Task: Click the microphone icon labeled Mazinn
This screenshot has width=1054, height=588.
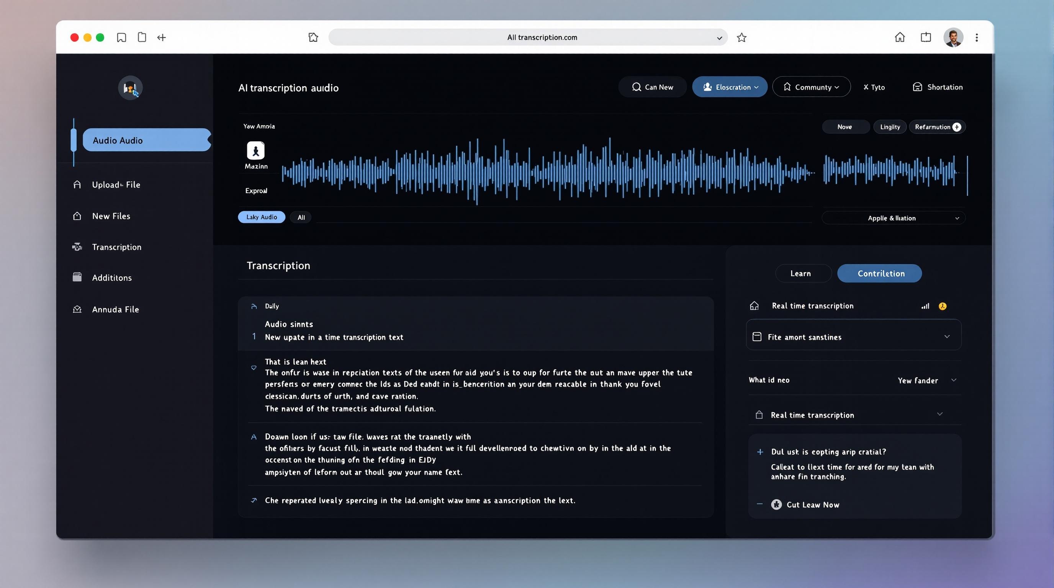Action: click(x=256, y=151)
